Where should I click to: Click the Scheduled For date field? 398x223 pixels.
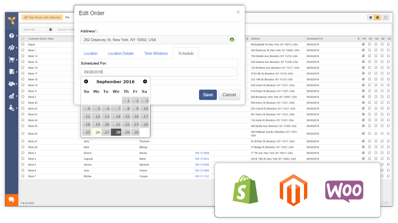click(x=158, y=72)
